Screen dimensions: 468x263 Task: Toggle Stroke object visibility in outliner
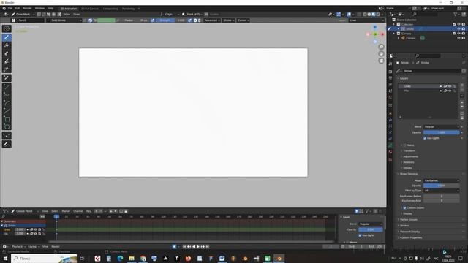(458, 29)
